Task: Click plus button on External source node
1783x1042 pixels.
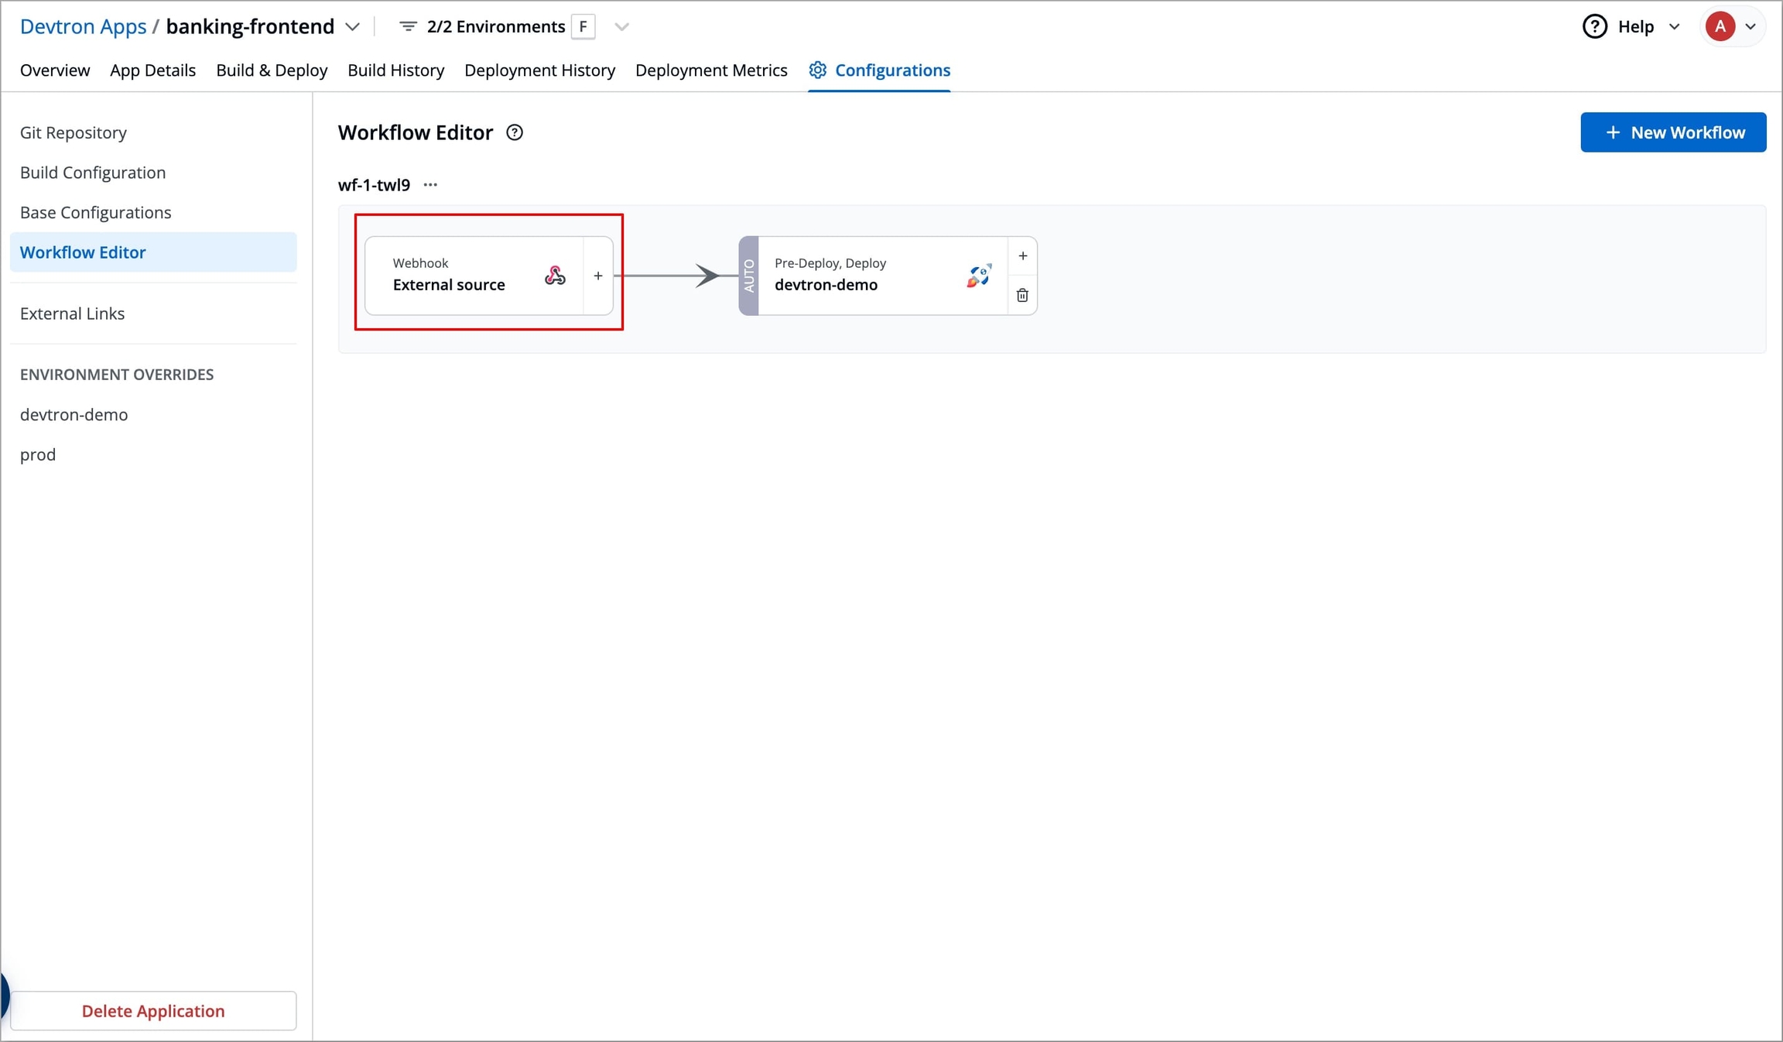Action: tap(597, 276)
